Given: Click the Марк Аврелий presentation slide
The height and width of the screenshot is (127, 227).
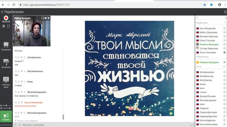Looking at the screenshot, I should coord(129,68).
